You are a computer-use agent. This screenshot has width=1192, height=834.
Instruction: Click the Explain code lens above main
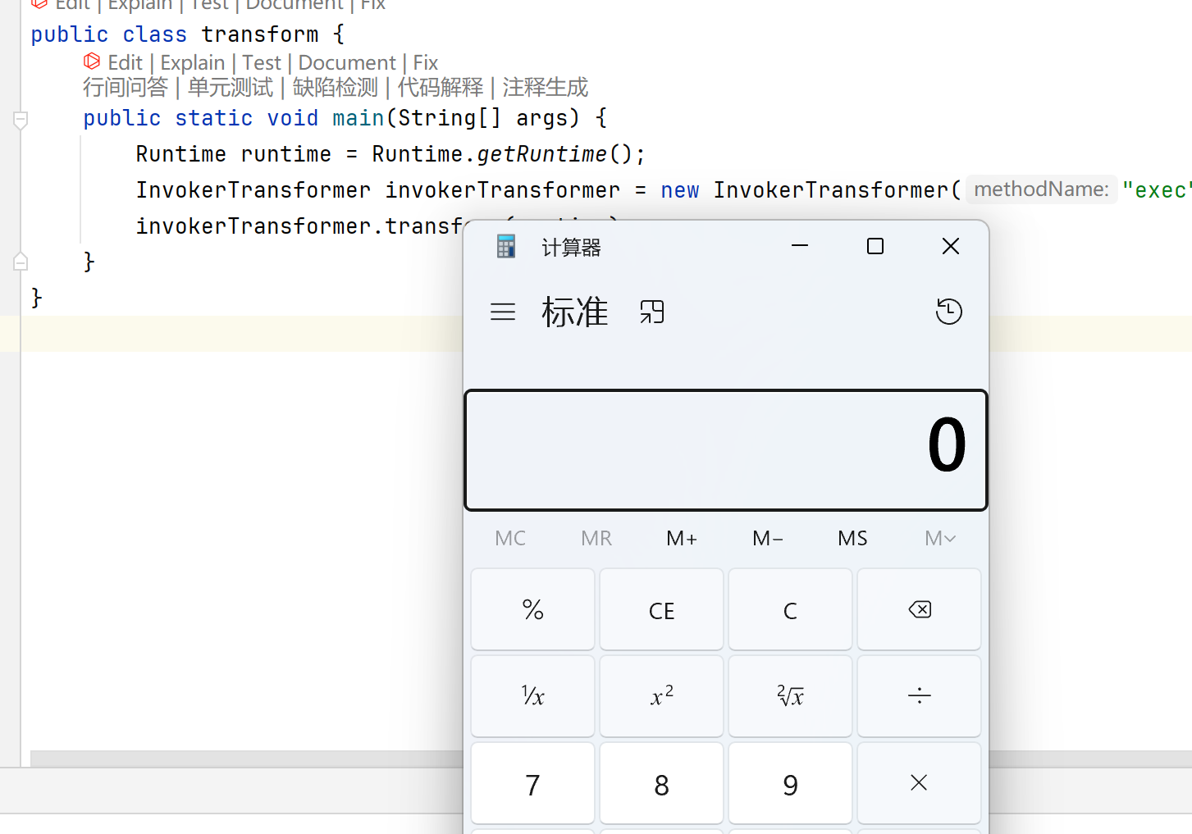point(192,63)
